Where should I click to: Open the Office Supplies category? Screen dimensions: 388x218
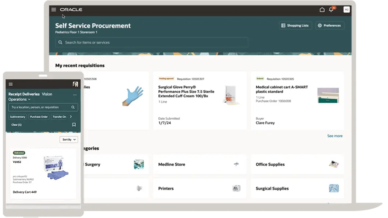click(297, 164)
